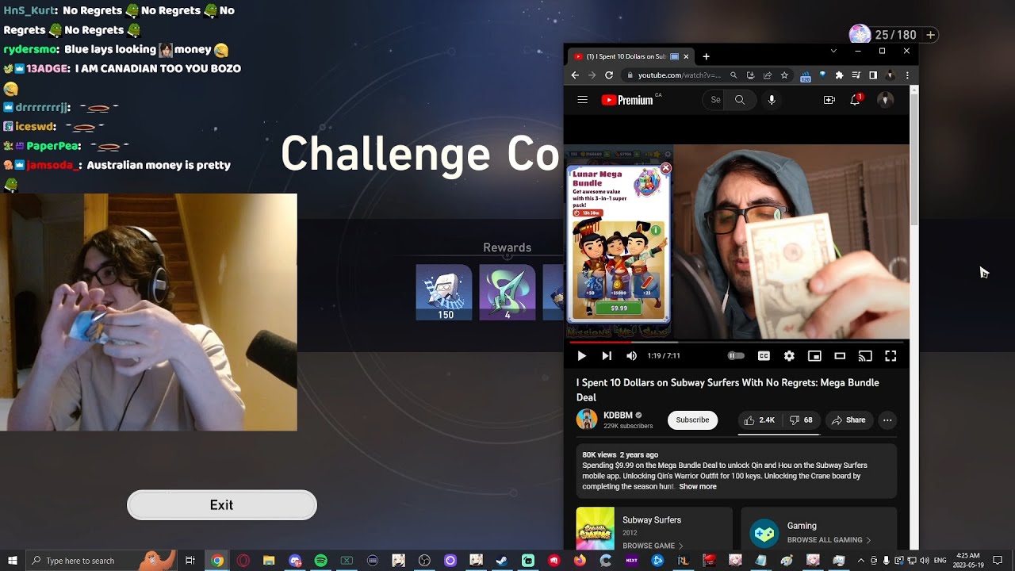Dislike the Subway Surfers video
The width and height of the screenshot is (1015, 571).
(801, 420)
